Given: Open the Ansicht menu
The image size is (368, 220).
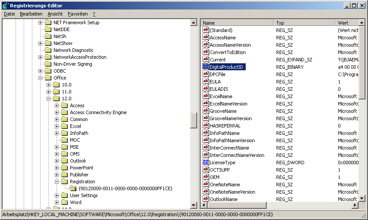Looking at the screenshot, I should point(55,14).
